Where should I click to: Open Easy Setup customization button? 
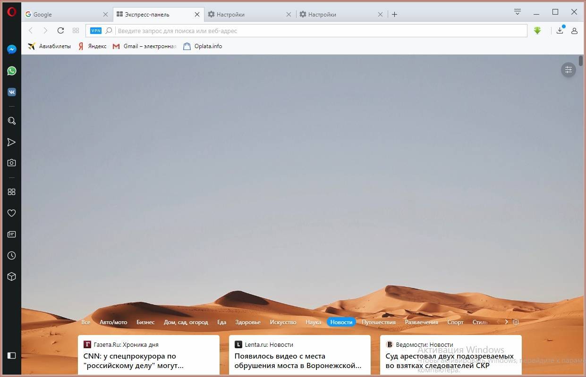pos(569,70)
